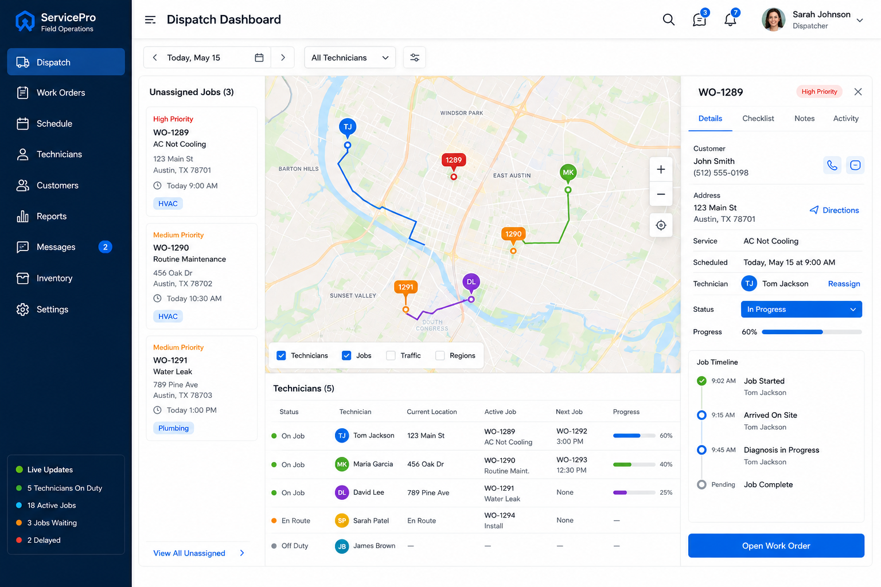Switch to the Notes tab
This screenshot has height=587, width=881.
(804, 119)
